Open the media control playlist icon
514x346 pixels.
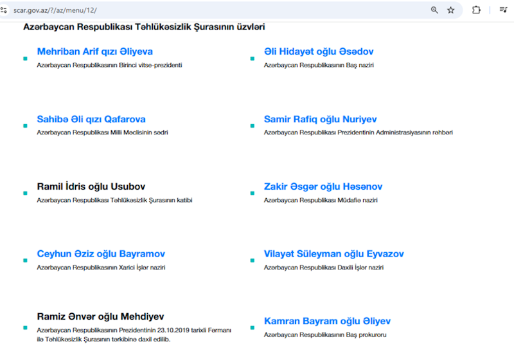point(503,10)
